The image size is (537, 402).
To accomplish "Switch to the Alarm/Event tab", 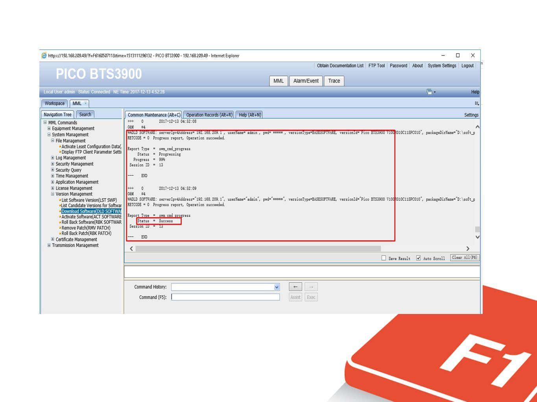I will [306, 81].
